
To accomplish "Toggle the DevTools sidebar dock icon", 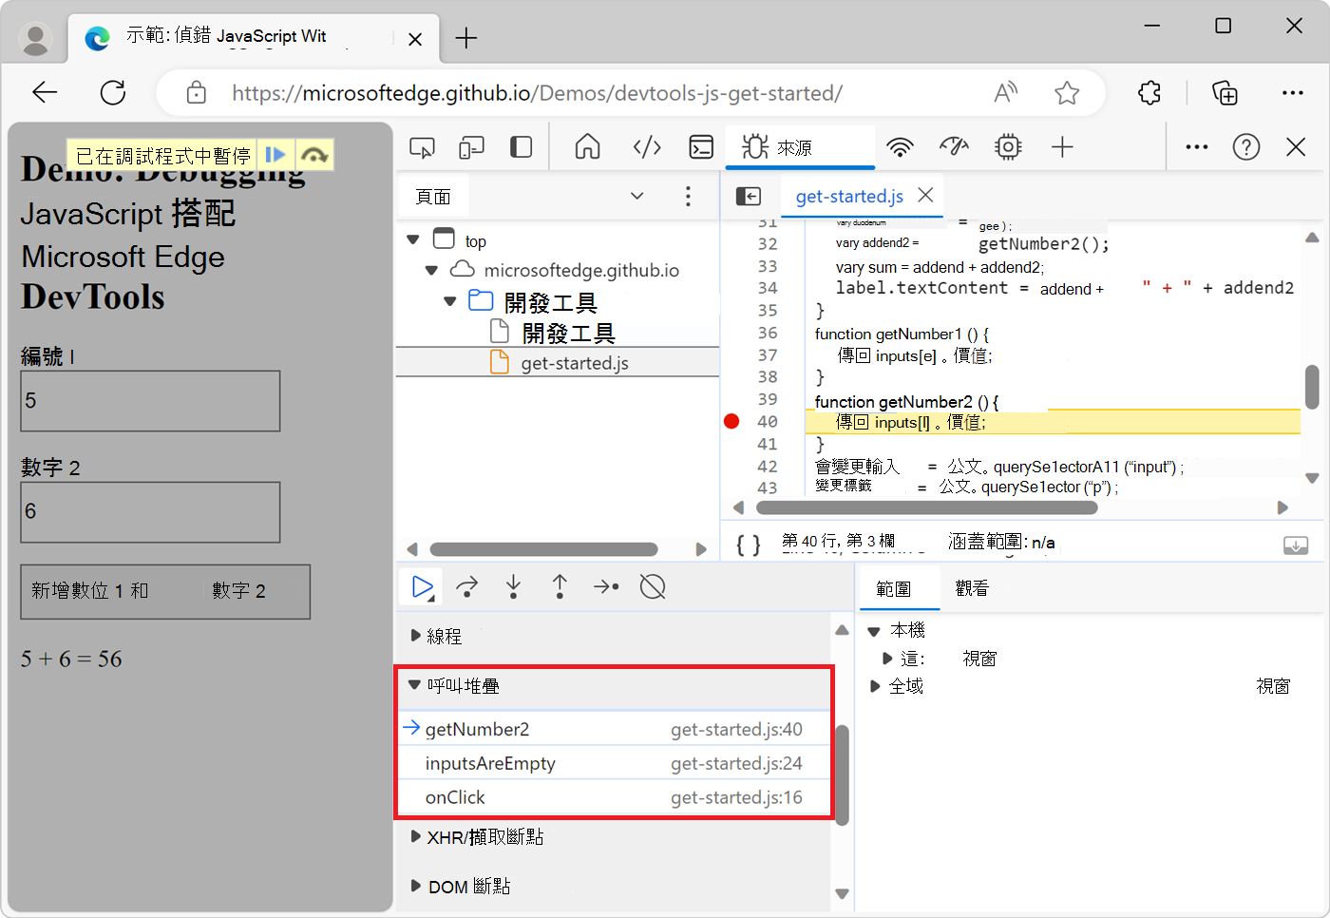I will coord(521,147).
